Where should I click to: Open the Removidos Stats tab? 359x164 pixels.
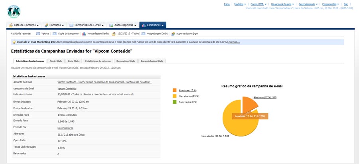(126, 61)
